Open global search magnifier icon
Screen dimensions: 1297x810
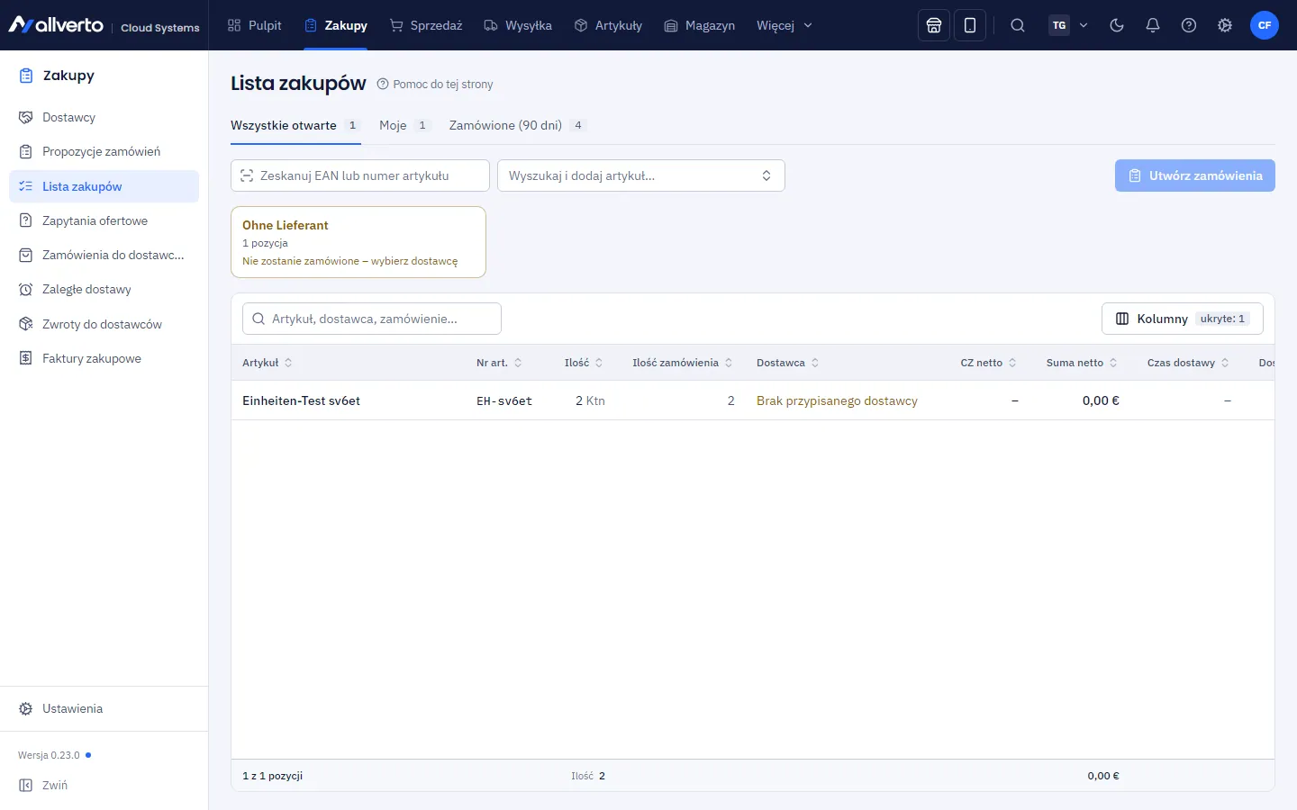point(1018,25)
